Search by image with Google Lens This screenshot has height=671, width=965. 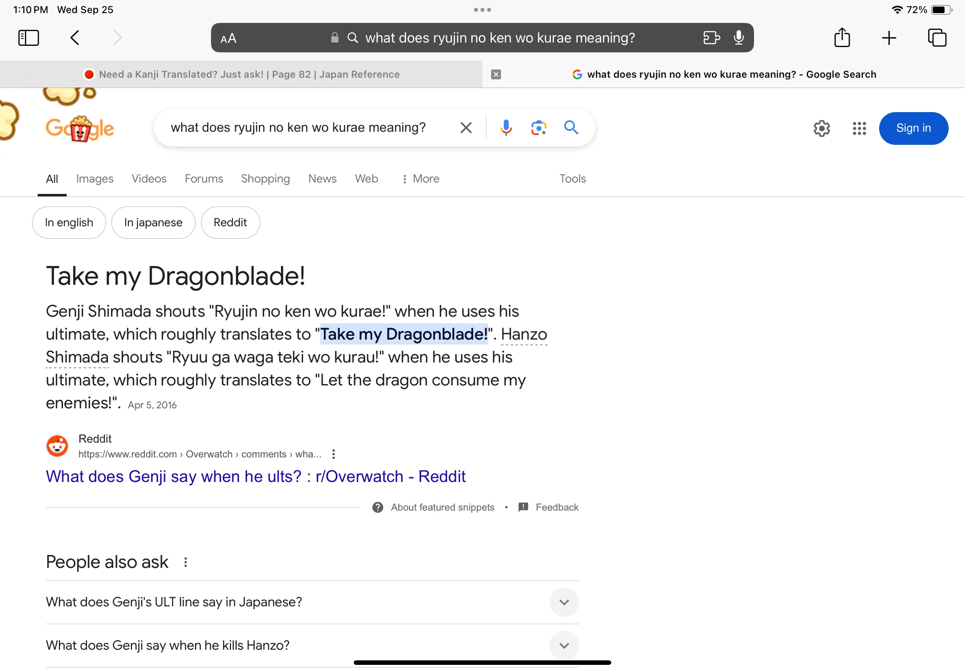(539, 127)
